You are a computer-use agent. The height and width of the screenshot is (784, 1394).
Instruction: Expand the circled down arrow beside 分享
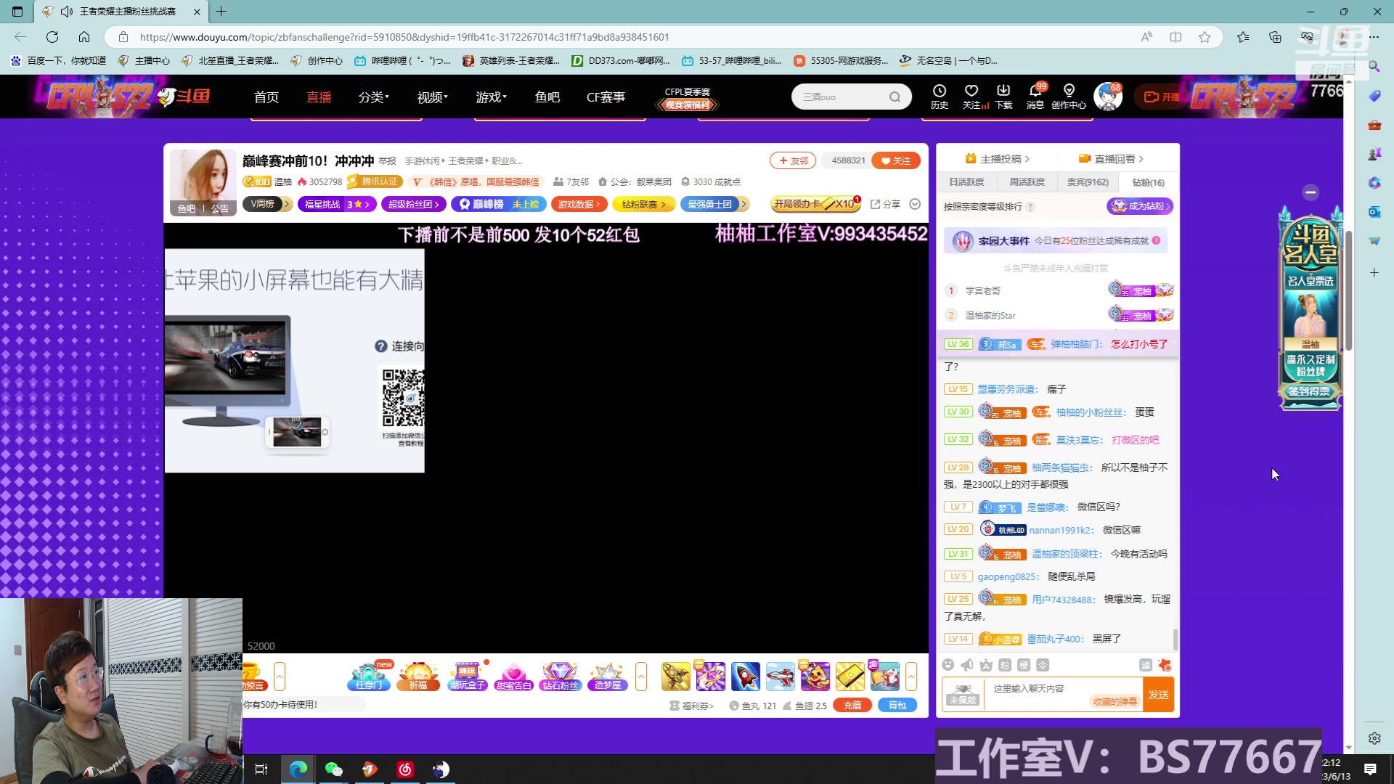pyautogui.click(x=915, y=205)
